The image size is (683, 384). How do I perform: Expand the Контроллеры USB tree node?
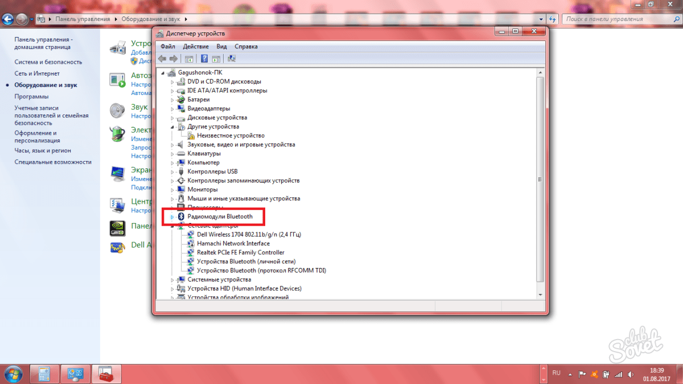click(172, 172)
